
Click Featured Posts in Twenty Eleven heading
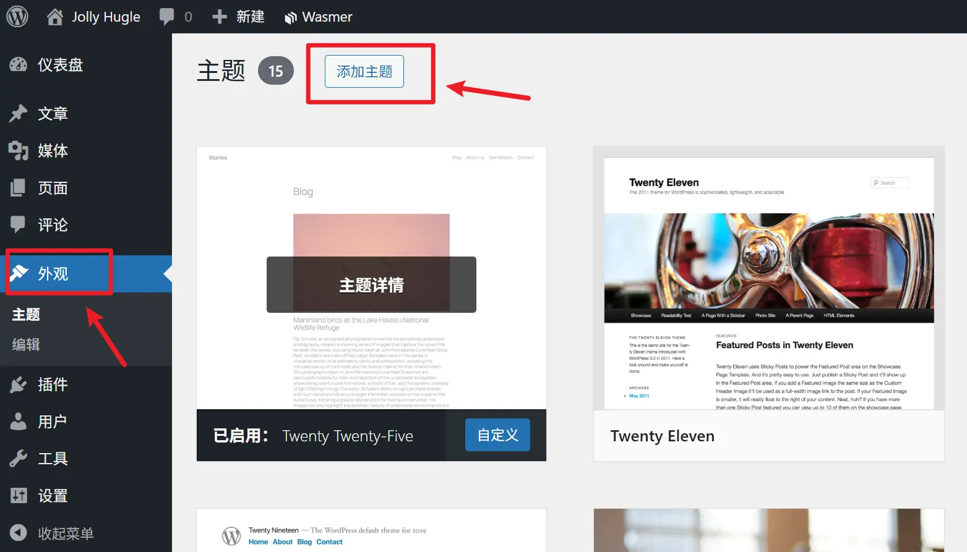pyautogui.click(x=784, y=345)
